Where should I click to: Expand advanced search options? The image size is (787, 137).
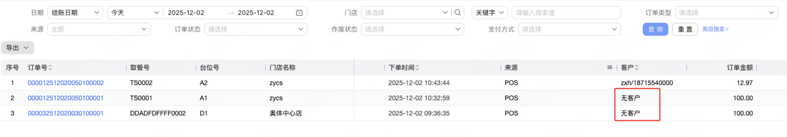click(715, 29)
